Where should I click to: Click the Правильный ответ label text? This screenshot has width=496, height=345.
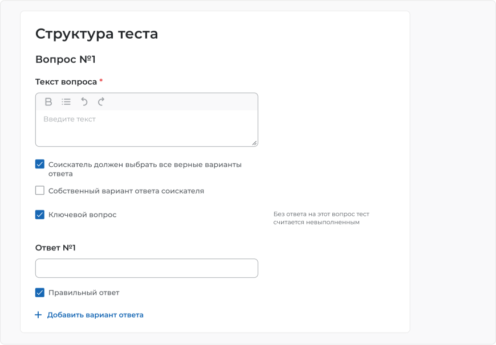[x=84, y=293]
